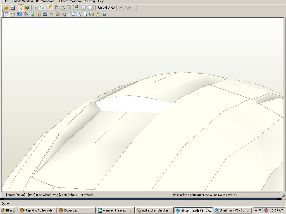This screenshot has height=214, width=286.
Task: Open the 2DPatternWindow menu
Action: [x=70, y=1]
